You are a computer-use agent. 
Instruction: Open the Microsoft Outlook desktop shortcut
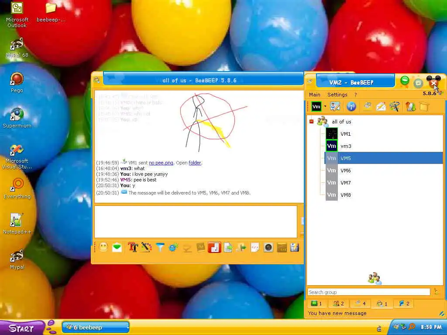pyautogui.click(x=17, y=15)
